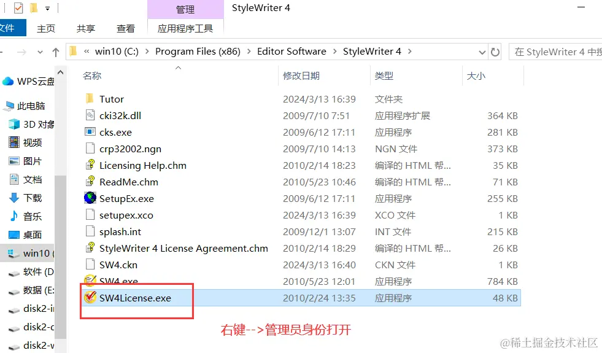Select the splash.int file icon
Viewport: 602px width, 353px height.
[x=90, y=231]
